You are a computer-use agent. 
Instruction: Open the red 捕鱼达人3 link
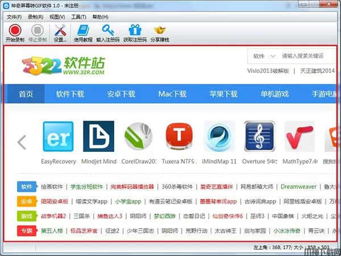point(110,216)
